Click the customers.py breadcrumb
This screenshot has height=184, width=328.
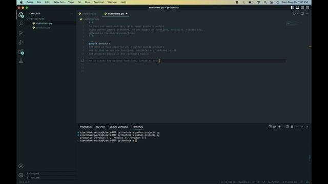(x=91, y=19)
